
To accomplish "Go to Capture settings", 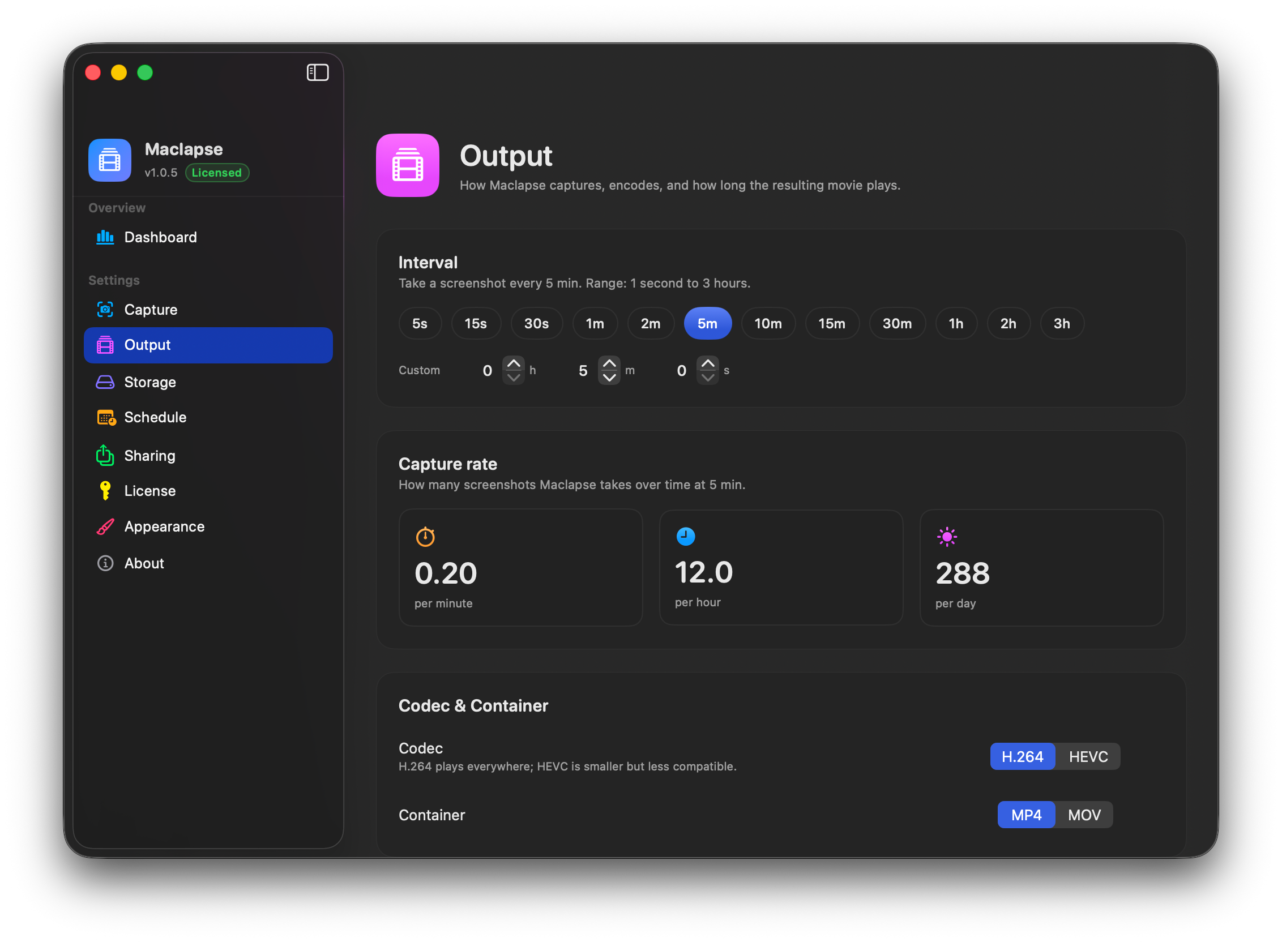I will coord(208,310).
